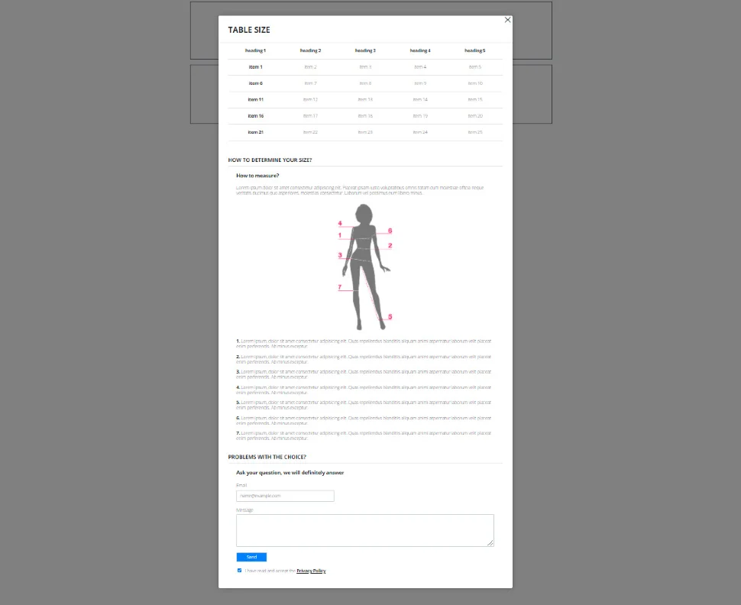Click 'Ask your question, we will definitely answer'
The image size is (741, 605).
pyautogui.click(x=290, y=473)
